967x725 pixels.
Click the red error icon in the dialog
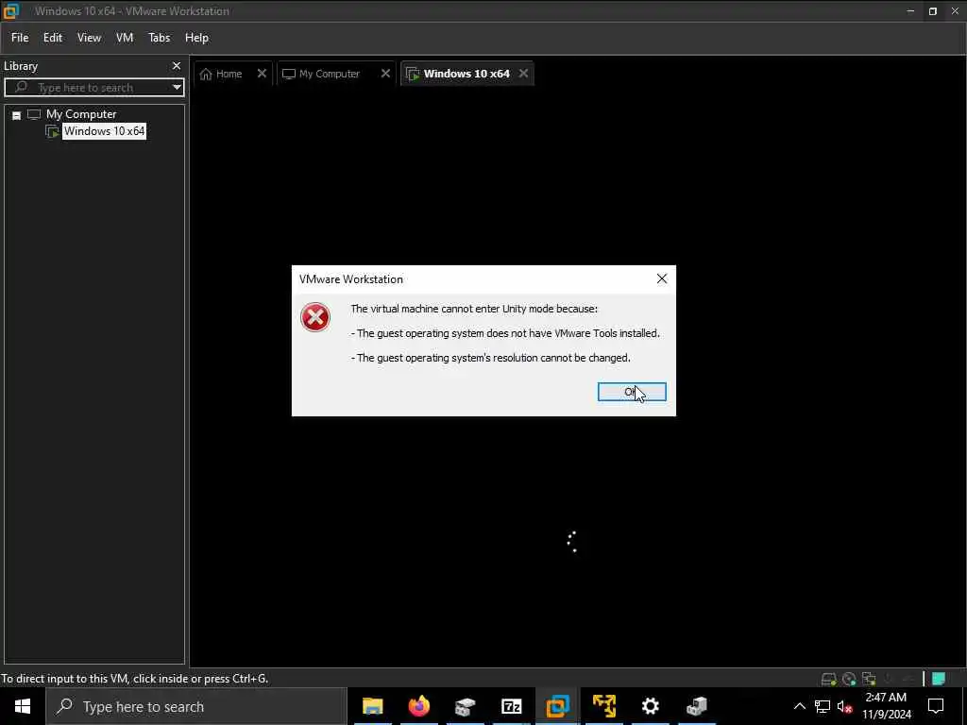pyautogui.click(x=315, y=317)
